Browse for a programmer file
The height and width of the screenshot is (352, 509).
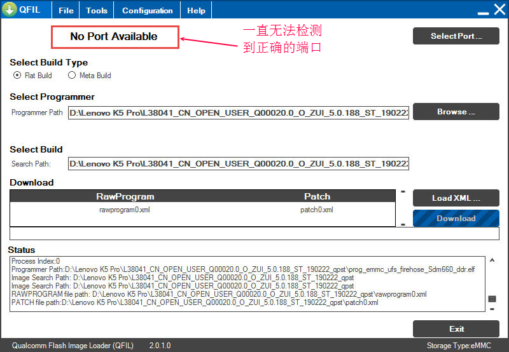456,112
